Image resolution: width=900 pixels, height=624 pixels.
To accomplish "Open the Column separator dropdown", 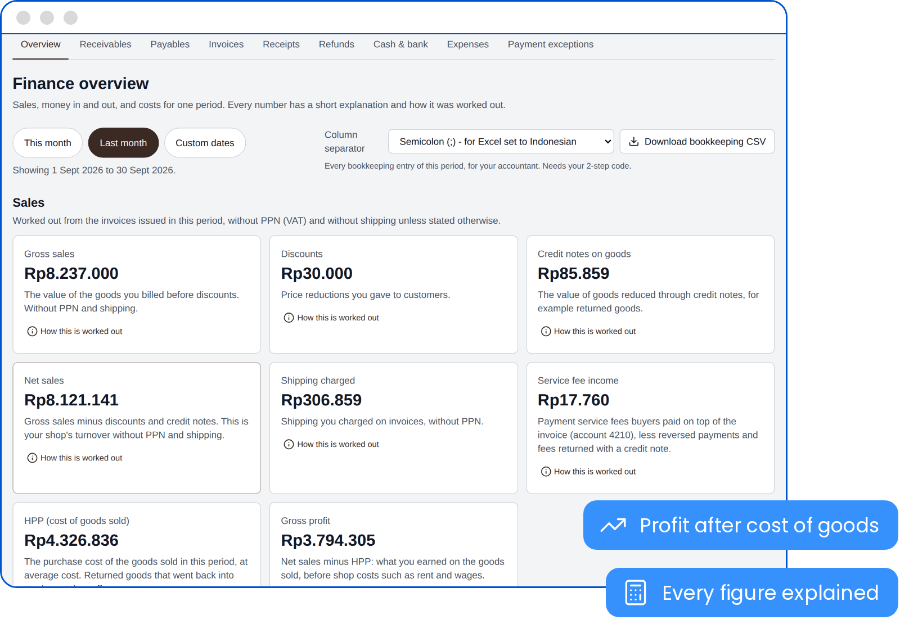I will (x=501, y=142).
